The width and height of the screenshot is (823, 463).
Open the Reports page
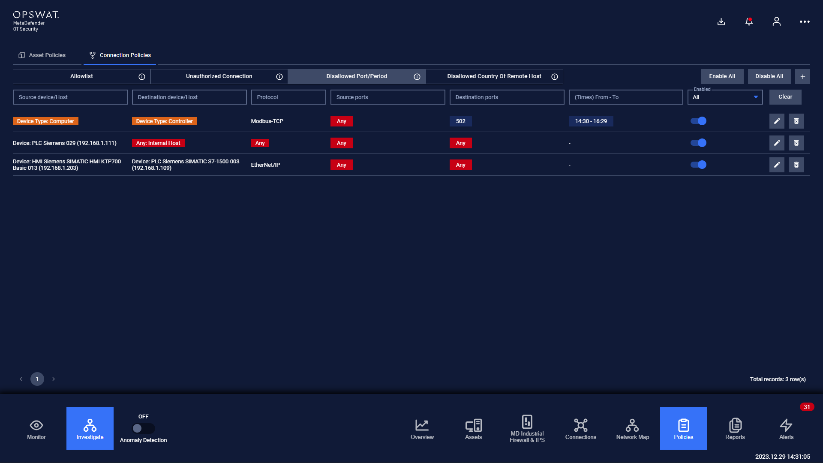[x=735, y=429]
